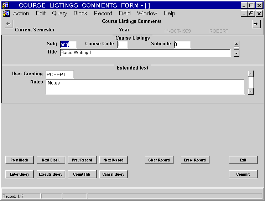Open the Window menu

(x=147, y=13)
